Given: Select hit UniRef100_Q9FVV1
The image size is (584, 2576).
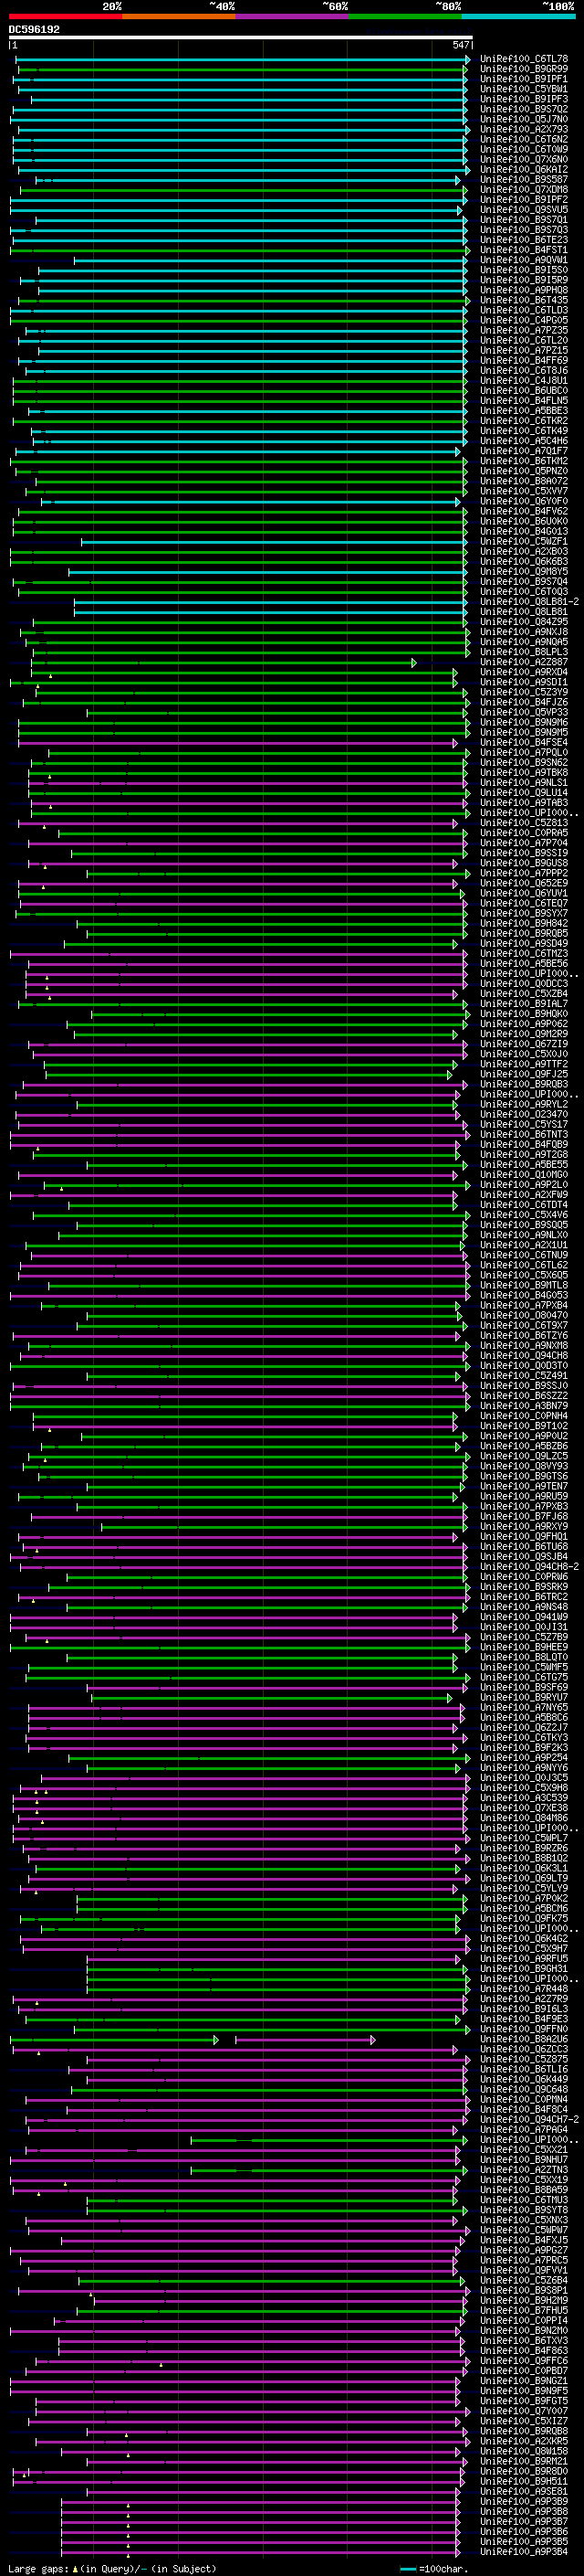Looking at the screenshot, I should [524, 2270].
